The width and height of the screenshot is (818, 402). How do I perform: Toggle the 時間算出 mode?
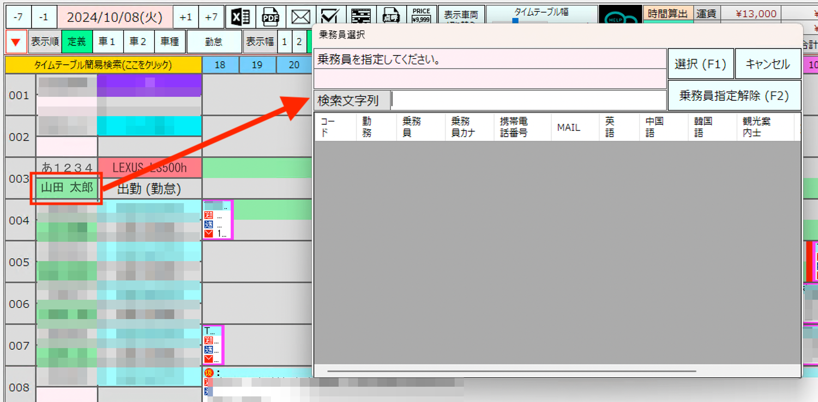(x=667, y=14)
